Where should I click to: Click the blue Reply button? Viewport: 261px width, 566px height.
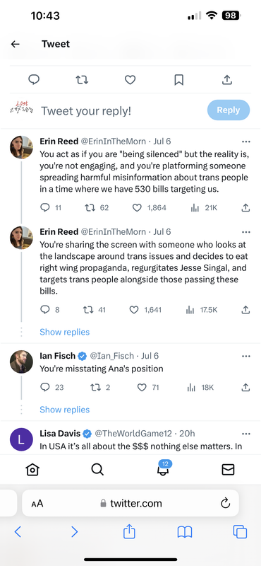(x=229, y=110)
